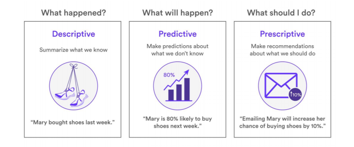Click the 'Emailing Mary will increase' quote
Screen dimensions: 354x147
282,122
